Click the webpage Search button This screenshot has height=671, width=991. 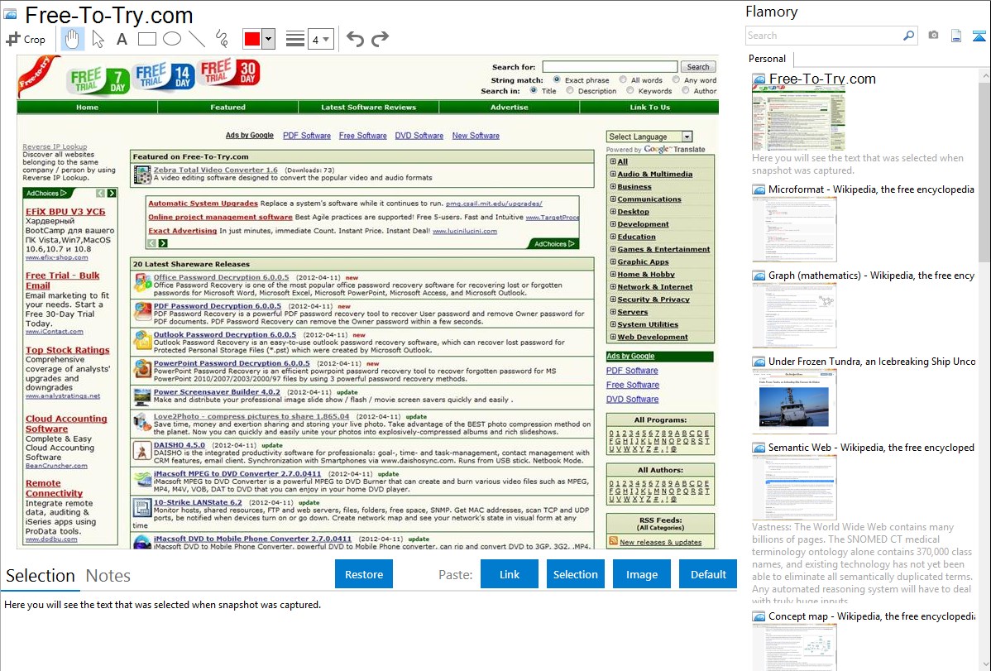pyautogui.click(x=698, y=67)
